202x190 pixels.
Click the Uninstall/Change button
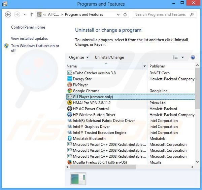pos(109,58)
